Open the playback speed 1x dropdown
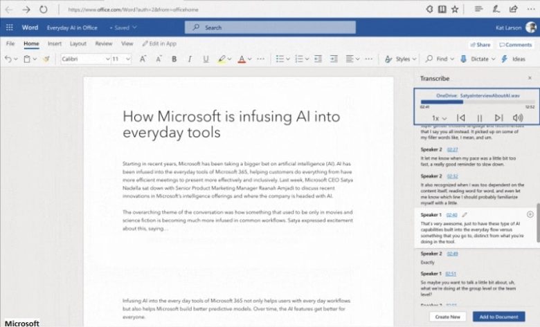Image resolution: width=540 pixels, height=327 pixels. [439, 118]
